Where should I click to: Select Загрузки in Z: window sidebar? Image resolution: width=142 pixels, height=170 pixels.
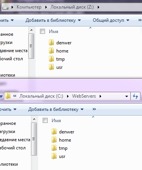pos(6,42)
